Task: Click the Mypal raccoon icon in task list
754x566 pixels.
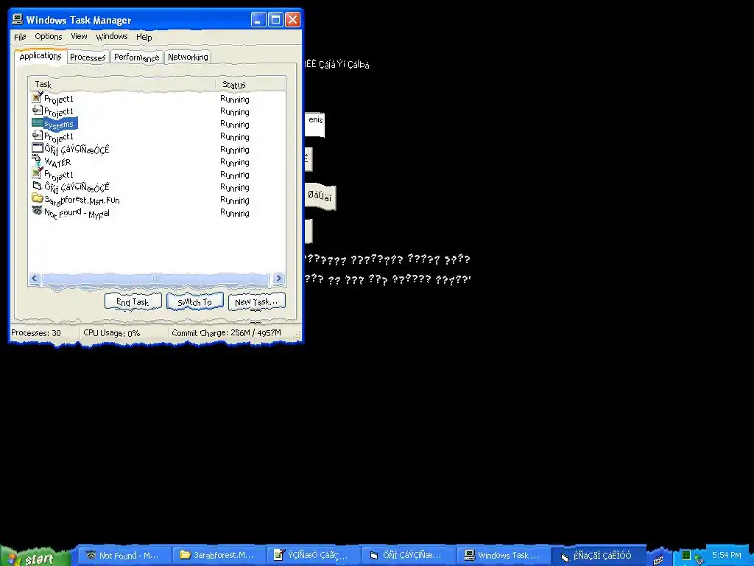Action: (x=37, y=210)
